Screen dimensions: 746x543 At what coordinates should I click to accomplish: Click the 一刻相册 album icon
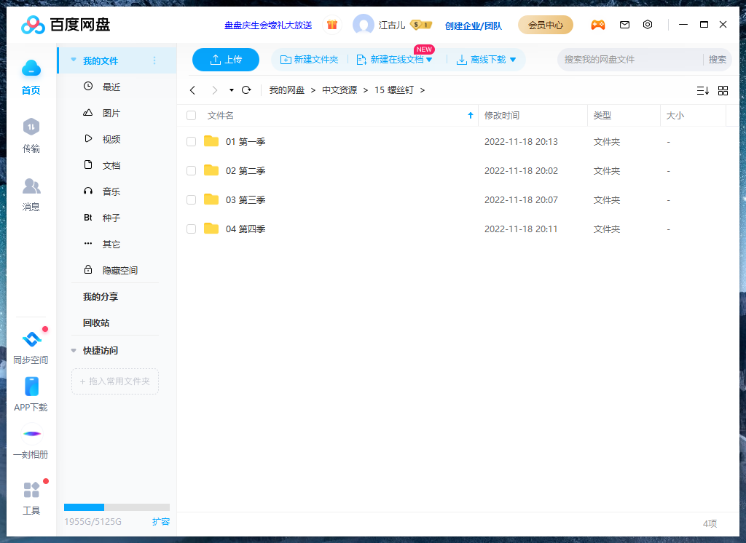coord(31,434)
